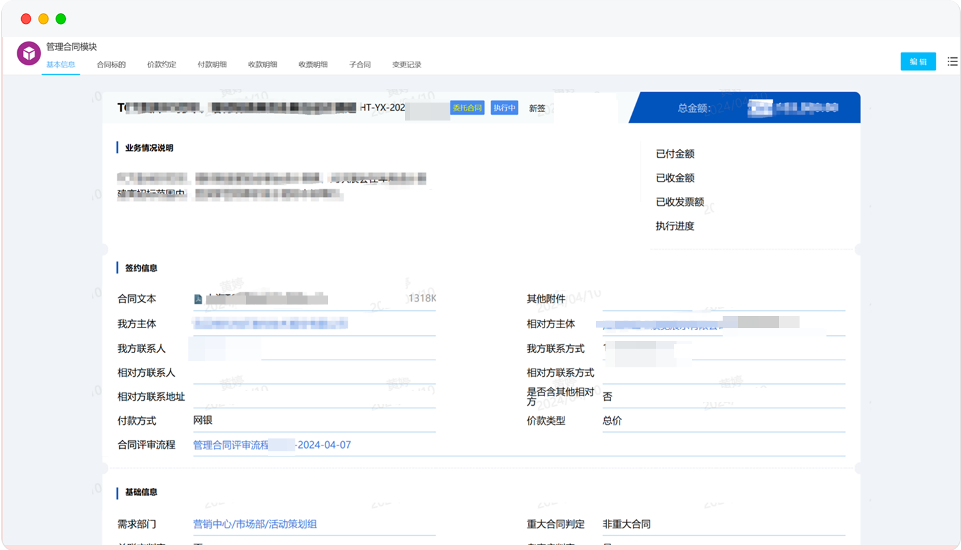Click the 总金额 banner label
Viewport: 961px width, 550px height.
click(694, 108)
